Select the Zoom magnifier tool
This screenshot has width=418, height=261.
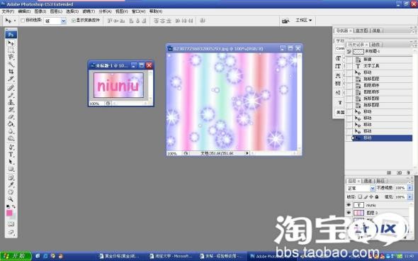click(11, 199)
